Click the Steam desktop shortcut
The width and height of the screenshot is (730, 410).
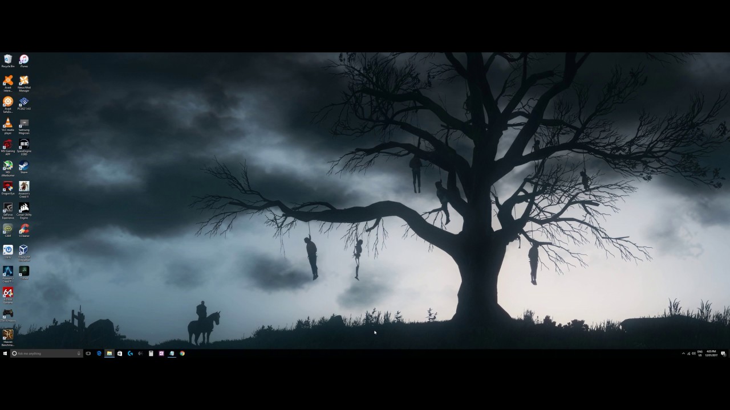[x=24, y=167]
